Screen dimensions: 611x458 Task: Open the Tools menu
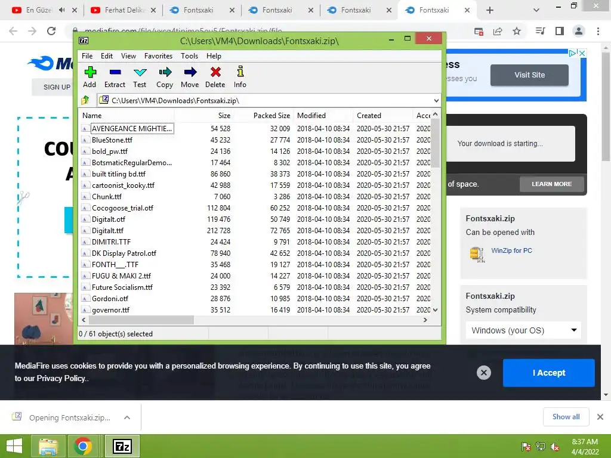(189, 56)
